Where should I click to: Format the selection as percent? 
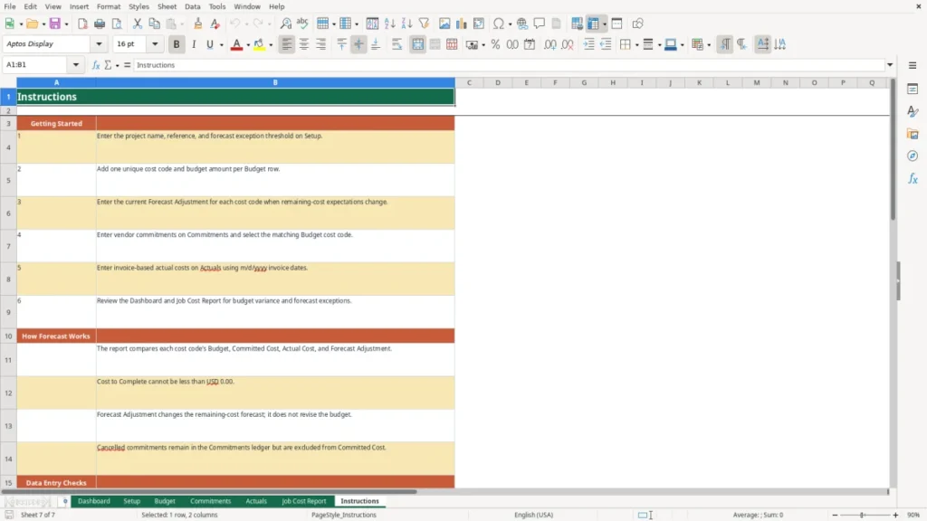495,44
